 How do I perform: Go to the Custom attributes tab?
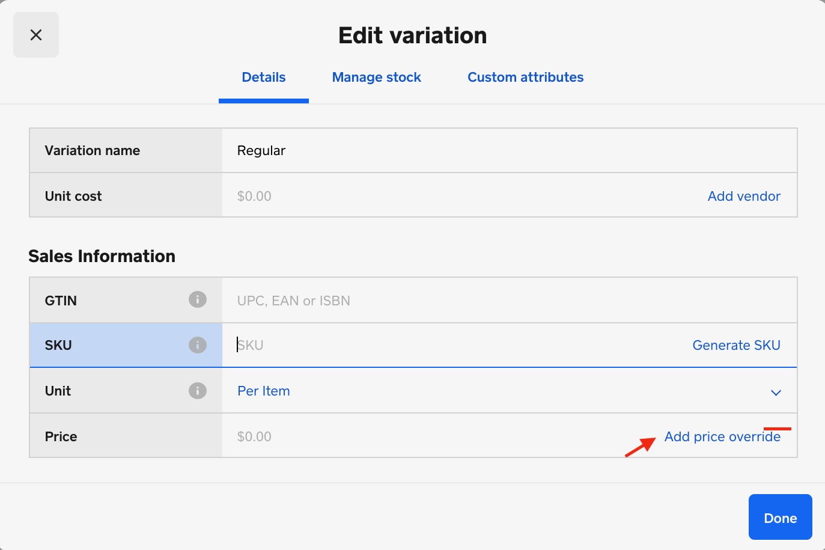pos(525,78)
